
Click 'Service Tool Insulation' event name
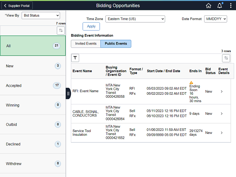click(82, 133)
